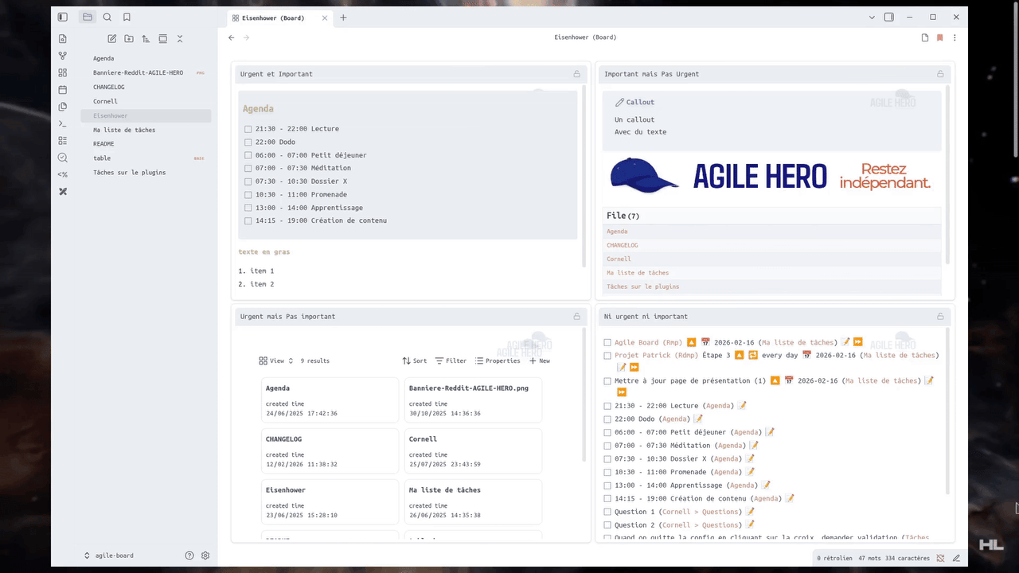
Task: Open the search tab icon in sidebar
Action: point(107,17)
